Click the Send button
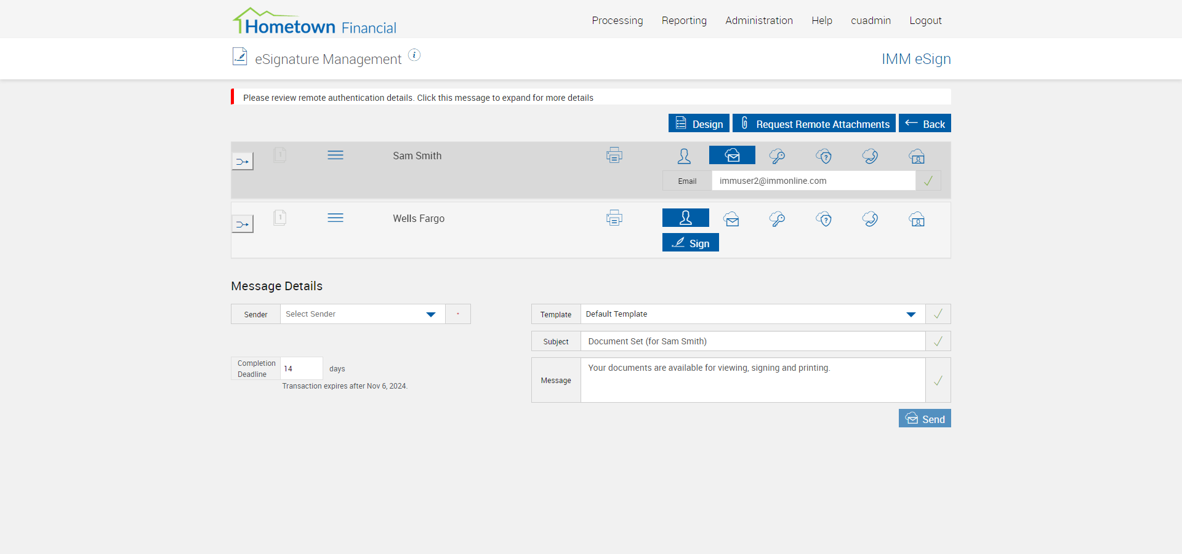 pos(925,418)
